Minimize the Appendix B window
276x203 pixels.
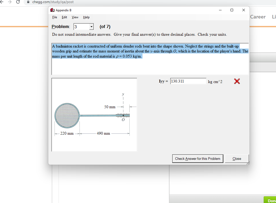click(220, 10)
